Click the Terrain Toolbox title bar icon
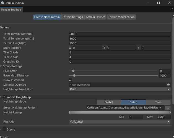The width and height of the screenshot is (174, 138). (2, 3)
